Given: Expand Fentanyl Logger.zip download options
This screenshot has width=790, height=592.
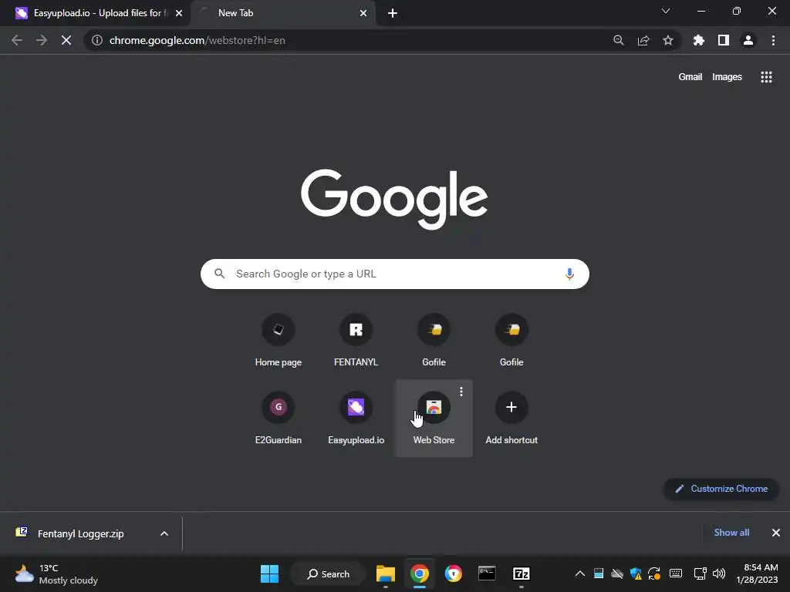Looking at the screenshot, I should (x=164, y=533).
